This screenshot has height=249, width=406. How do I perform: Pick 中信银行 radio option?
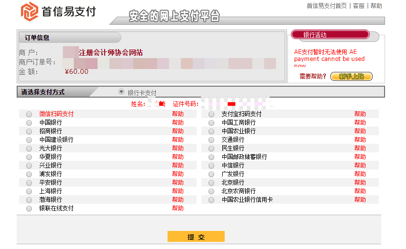[211, 166]
